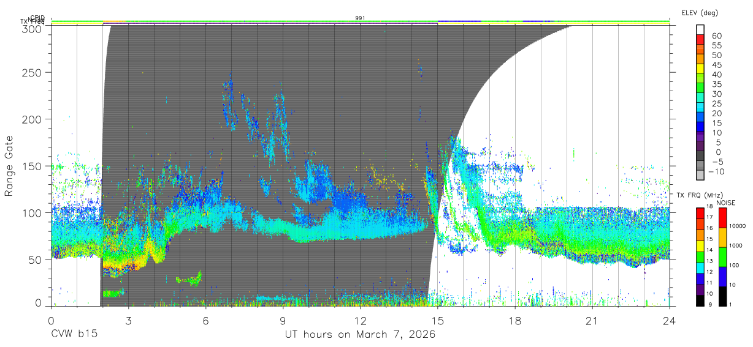Click the red 60-degree elevation color block

click(701, 40)
